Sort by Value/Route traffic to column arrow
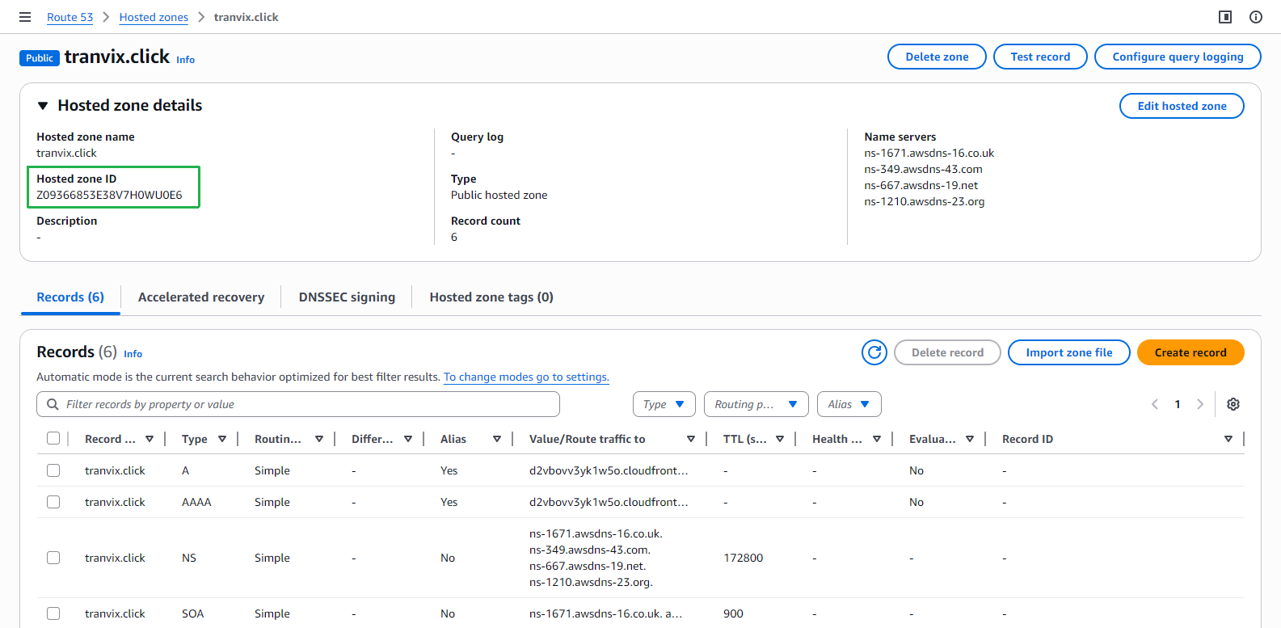The width and height of the screenshot is (1281, 628). (691, 439)
